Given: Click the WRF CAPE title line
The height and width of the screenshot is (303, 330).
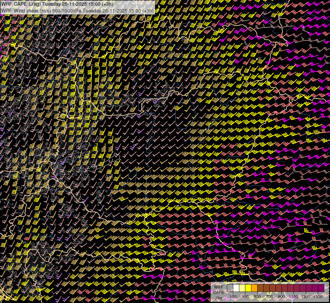Looking at the screenshot, I should click(57, 4).
